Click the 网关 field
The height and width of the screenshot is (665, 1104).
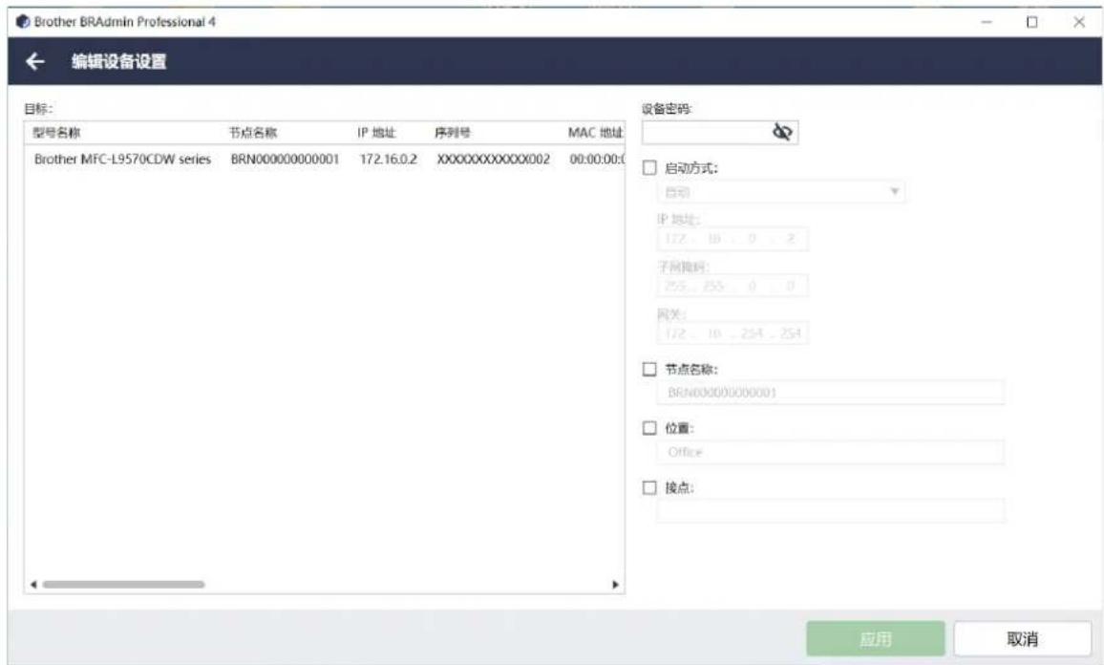(x=732, y=333)
